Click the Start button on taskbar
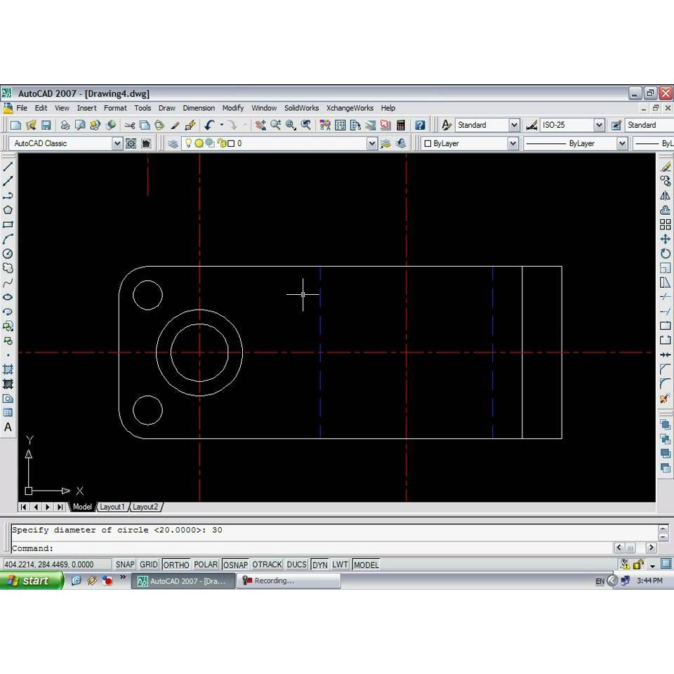Screen dimensions: 674x674 [x=32, y=581]
